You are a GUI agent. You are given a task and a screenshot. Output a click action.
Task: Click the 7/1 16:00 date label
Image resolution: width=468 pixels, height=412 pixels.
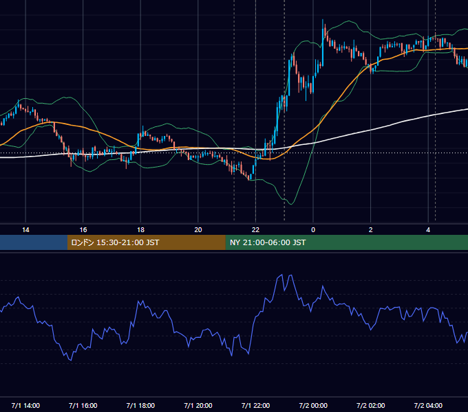coord(83,405)
